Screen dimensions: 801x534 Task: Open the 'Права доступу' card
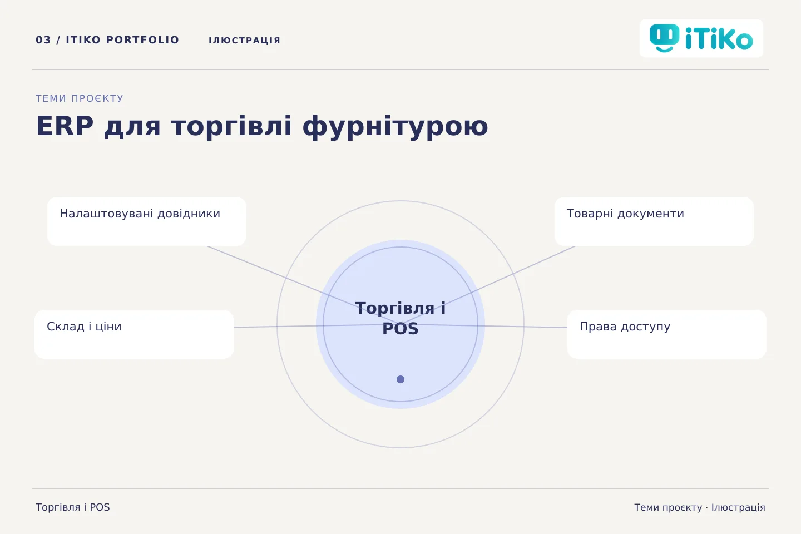(667, 334)
